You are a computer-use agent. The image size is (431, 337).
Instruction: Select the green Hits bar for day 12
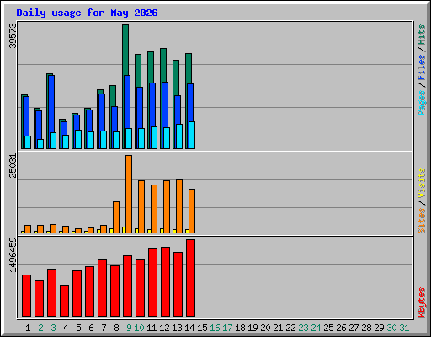163,65
